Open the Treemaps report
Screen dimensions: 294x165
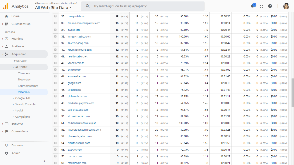[x=24, y=80]
